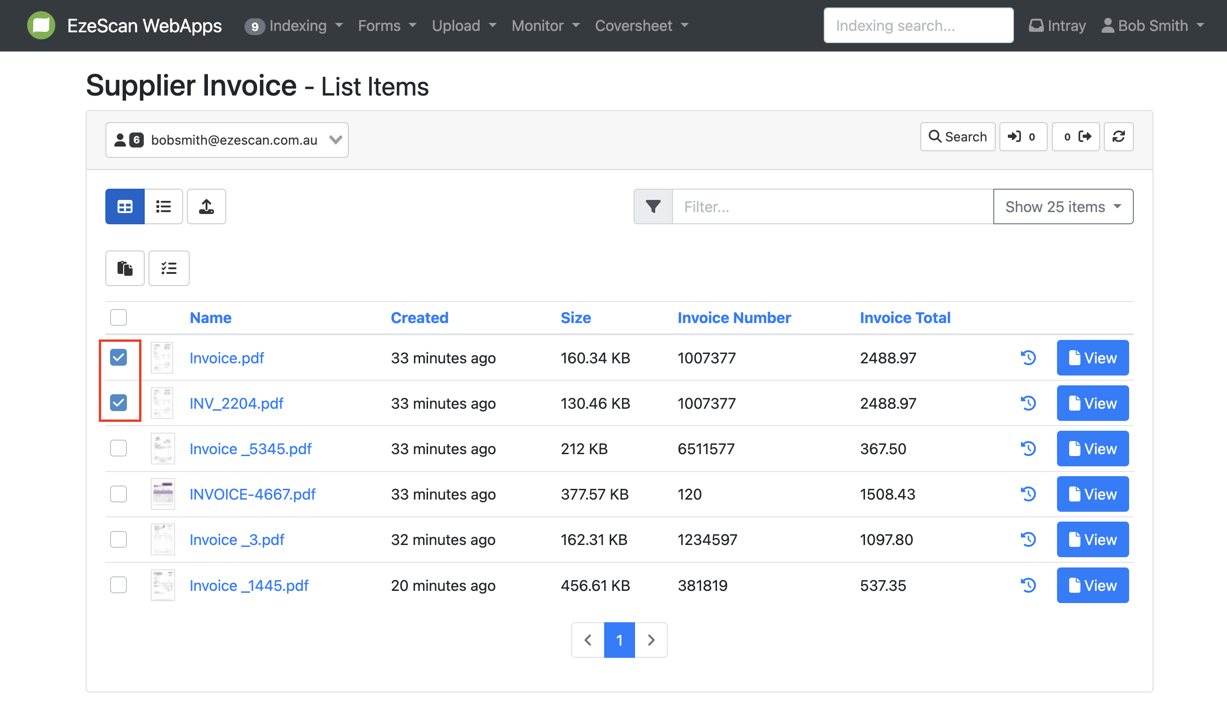Open history for Invoice _5345.pdf
Screen dimensions: 1227x707
1028,449
